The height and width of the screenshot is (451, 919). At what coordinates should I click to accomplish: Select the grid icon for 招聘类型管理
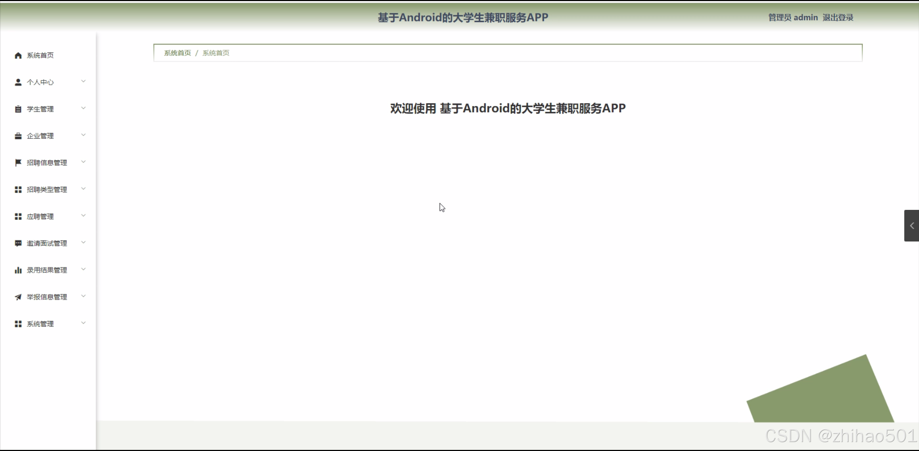click(18, 189)
